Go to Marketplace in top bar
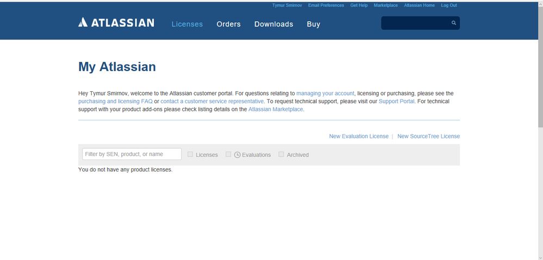 [386, 5]
